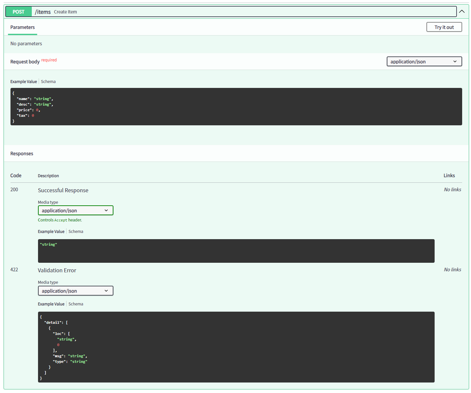Click 'No links' in the 422 row

point(452,270)
